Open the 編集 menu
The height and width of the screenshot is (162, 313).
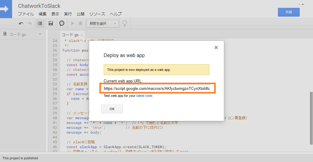pyautogui.click(x=43, y=14)
